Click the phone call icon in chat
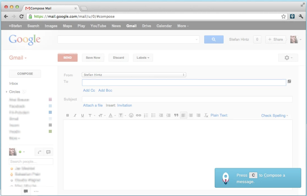 39,152
